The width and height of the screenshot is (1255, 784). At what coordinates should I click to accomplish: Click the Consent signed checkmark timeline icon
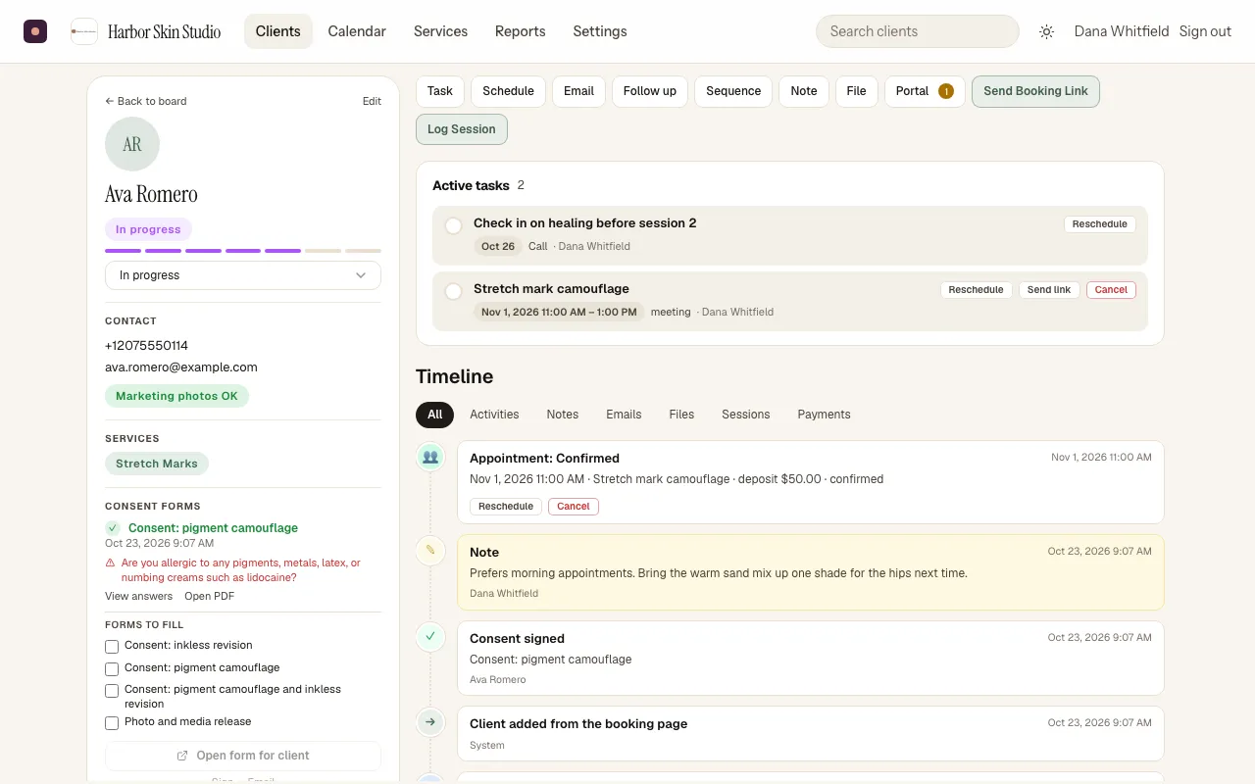[429, 637]
